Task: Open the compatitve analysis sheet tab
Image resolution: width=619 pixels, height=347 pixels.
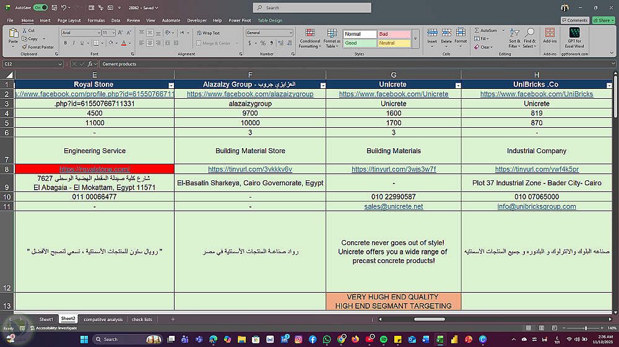Action: (x=103, y=319)
